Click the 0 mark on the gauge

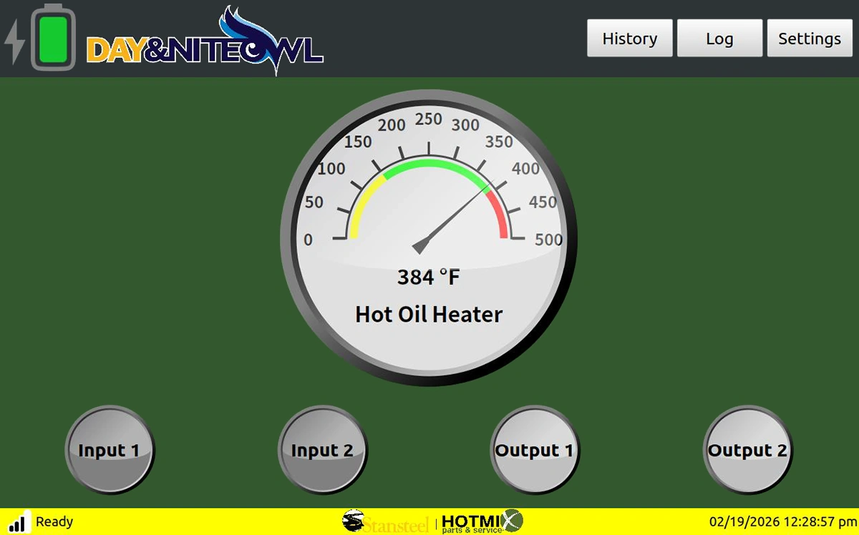[309, 240]
